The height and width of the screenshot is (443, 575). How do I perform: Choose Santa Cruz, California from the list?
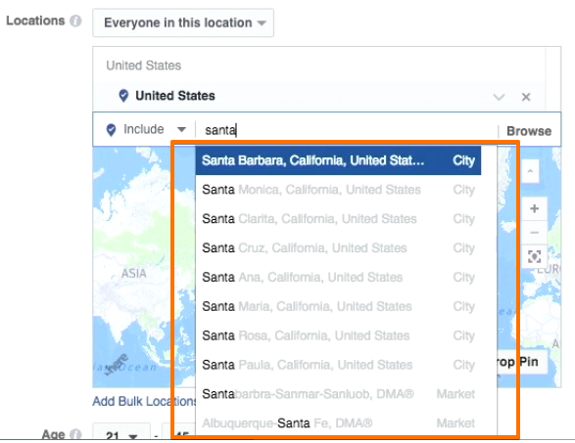(338, 247)
